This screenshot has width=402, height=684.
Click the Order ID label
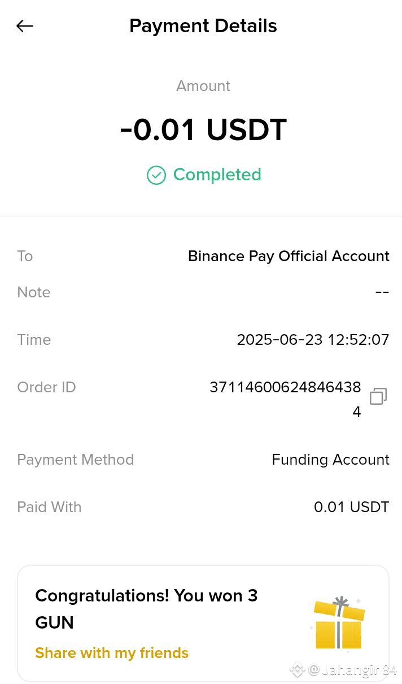[46, 387]
